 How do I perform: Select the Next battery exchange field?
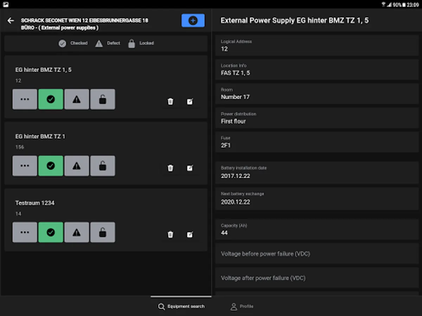click(317, 199)
